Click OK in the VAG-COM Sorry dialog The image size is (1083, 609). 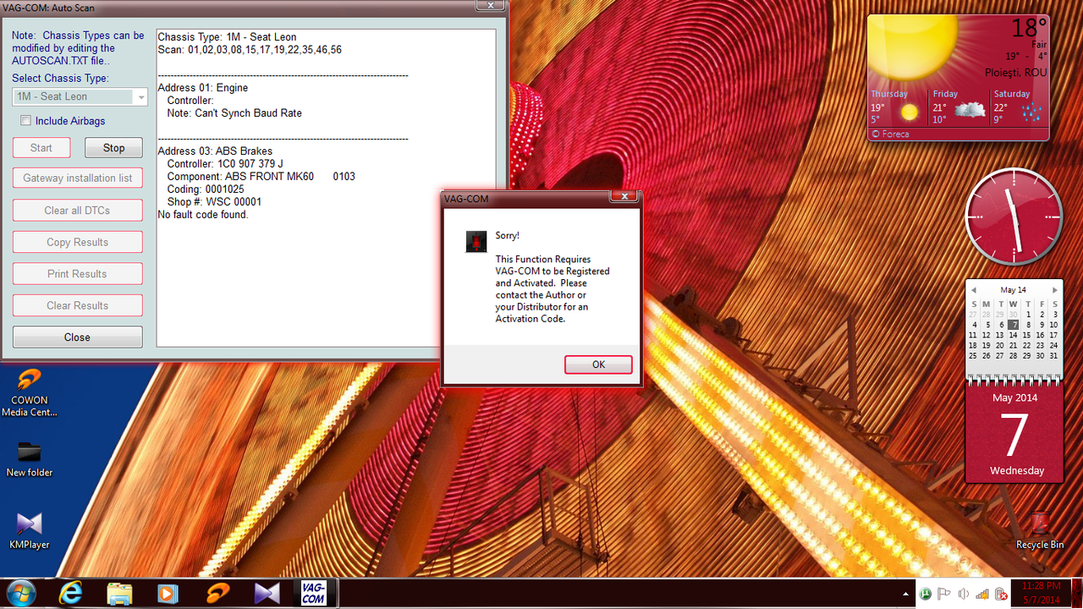598,365
